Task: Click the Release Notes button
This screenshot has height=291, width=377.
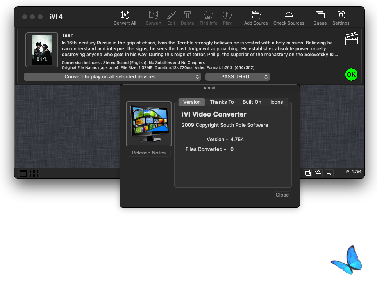Action: point(148,153)
